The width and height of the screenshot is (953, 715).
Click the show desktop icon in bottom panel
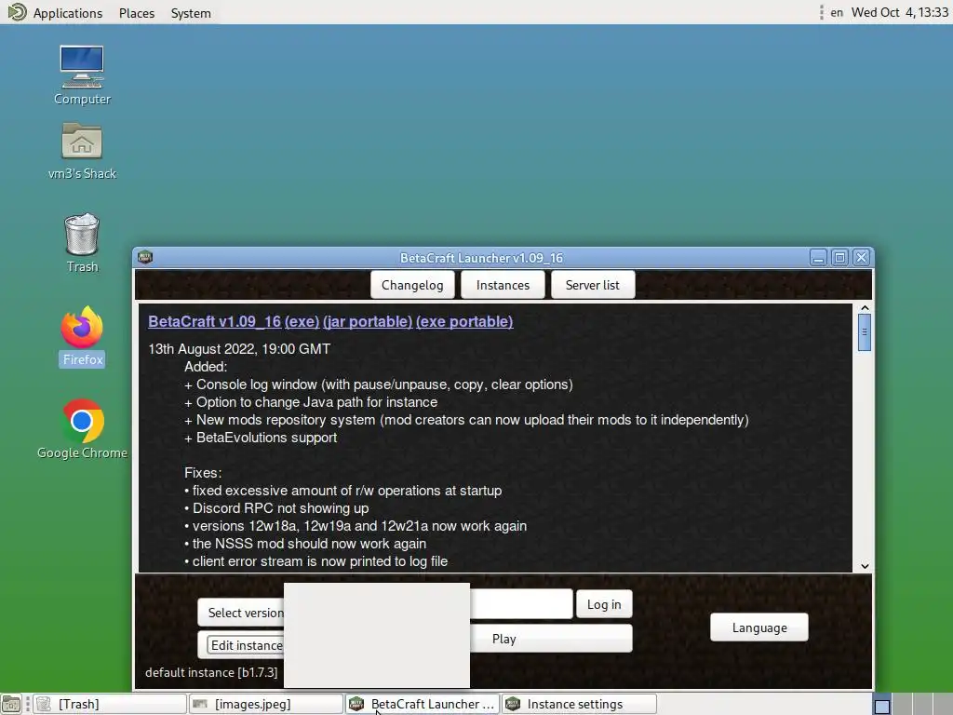click(11, 704)
